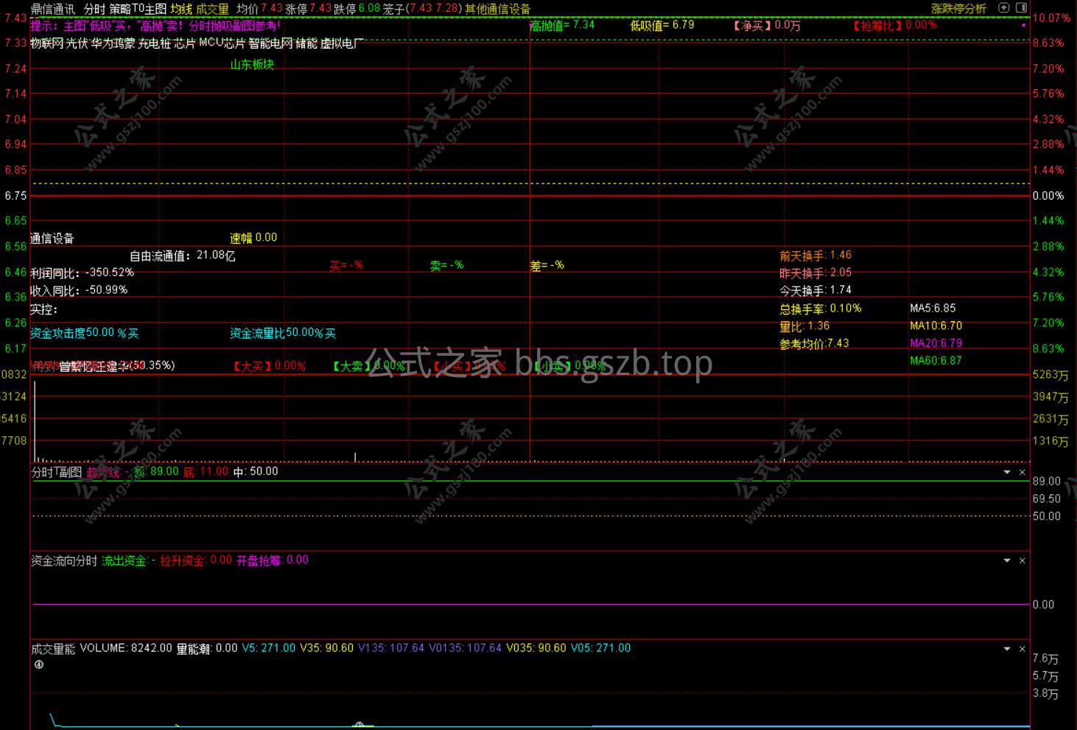Click 分时T副图 panel title
This screenshot has height=730, width=1077.
point(57,472)
